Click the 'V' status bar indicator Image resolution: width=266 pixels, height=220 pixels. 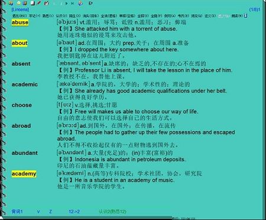(38, 212)
